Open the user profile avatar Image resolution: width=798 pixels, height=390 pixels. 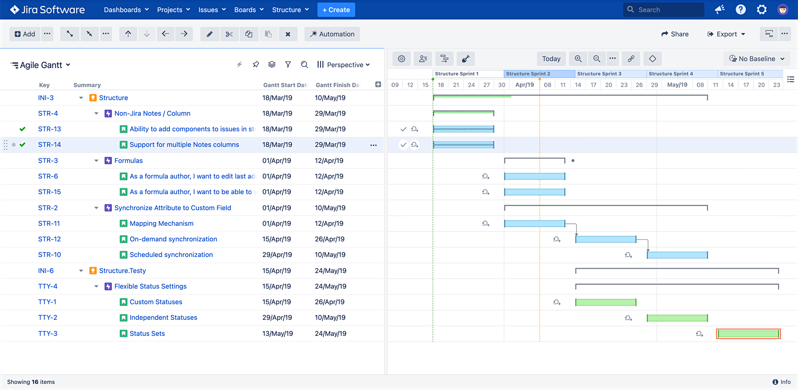(x=783, y=10)
